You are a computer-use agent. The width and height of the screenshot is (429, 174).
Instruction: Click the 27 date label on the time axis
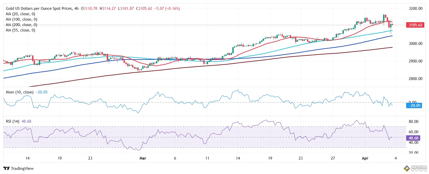point(333,158)
